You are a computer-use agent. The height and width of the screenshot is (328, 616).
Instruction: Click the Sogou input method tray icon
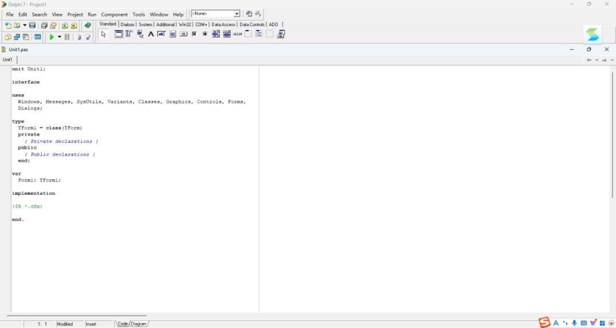click(x=545, y=323)
